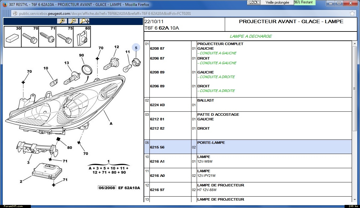Select part number 6216 A0
The image size is (360, 208).
[x=157, y=176]
